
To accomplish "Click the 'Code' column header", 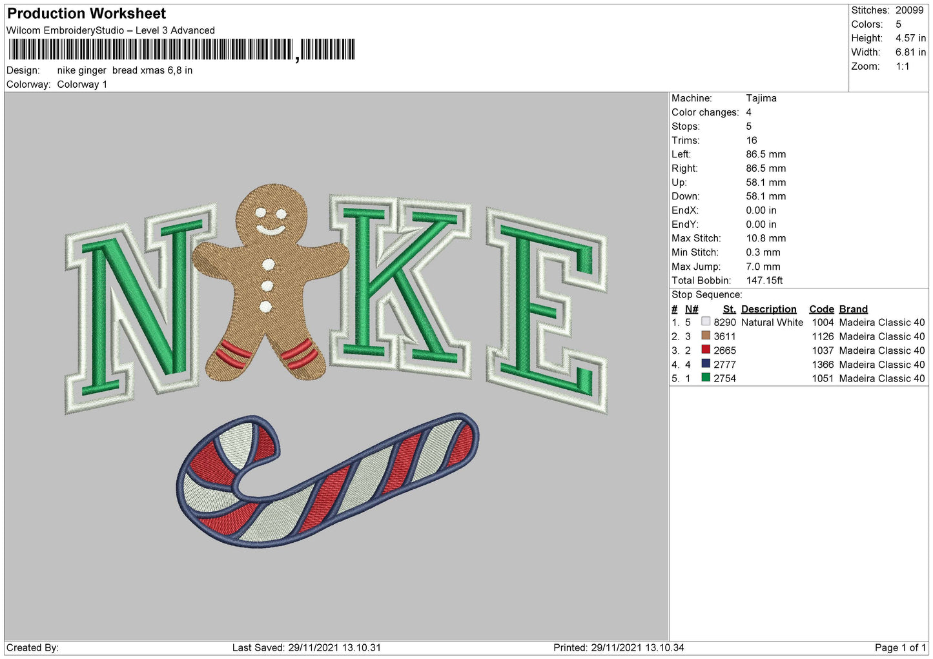I will [821, 309].
